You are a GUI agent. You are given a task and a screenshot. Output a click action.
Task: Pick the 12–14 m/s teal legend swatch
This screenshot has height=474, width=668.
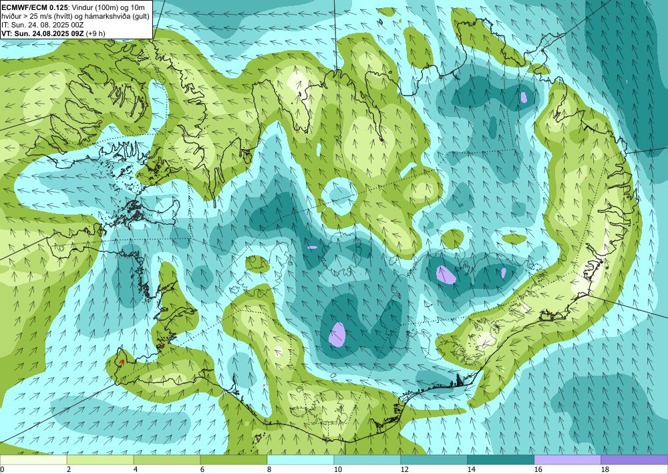coord(434,460)
